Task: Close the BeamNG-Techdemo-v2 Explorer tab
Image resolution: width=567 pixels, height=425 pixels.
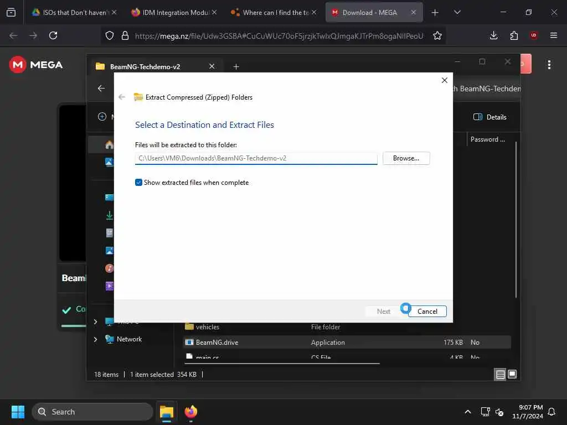Action: coord(212,66)
